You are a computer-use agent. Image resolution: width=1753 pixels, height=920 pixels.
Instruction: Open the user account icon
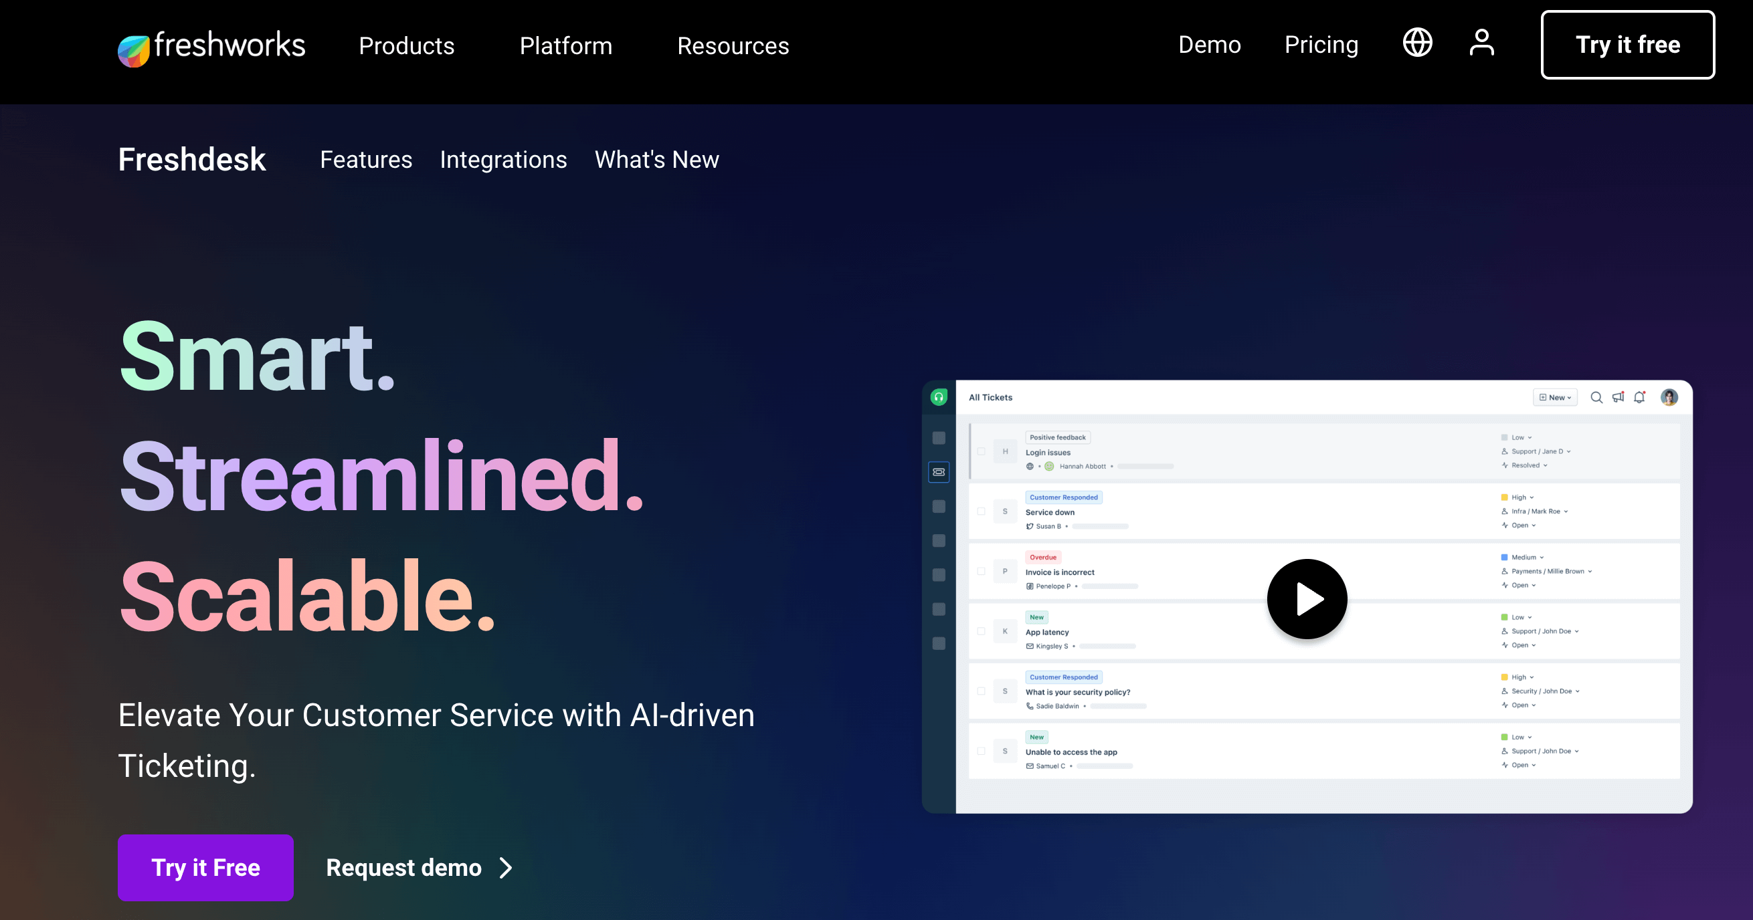pyautogui.click(x=1481, y=43)
